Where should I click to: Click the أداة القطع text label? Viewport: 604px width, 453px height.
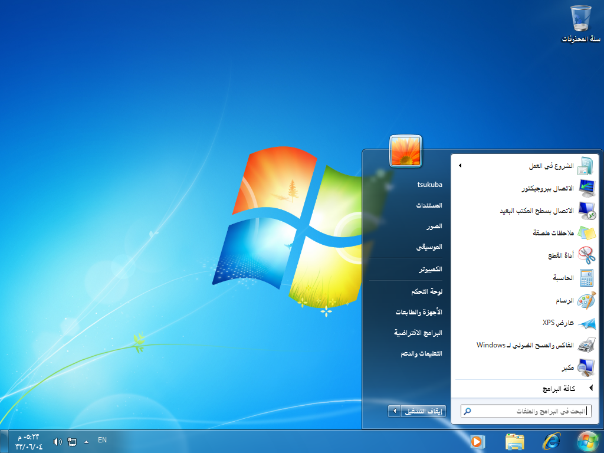tap(561, 255)
